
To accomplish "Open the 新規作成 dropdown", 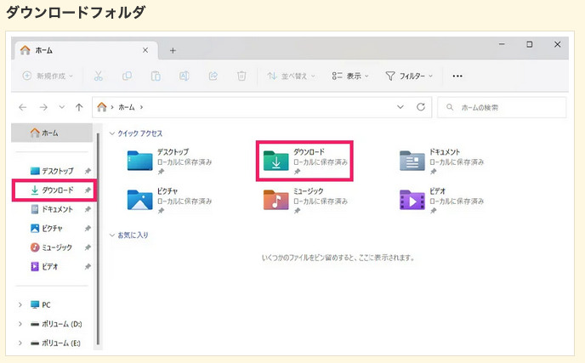I will click(x=48, y=77).
